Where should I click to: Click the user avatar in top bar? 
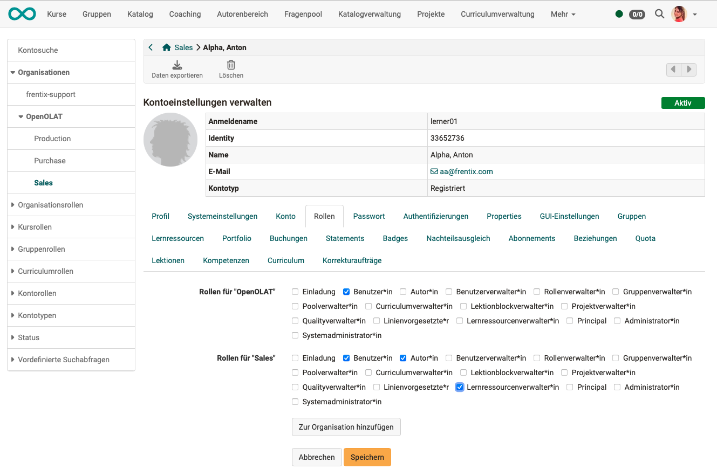[679, 14]
